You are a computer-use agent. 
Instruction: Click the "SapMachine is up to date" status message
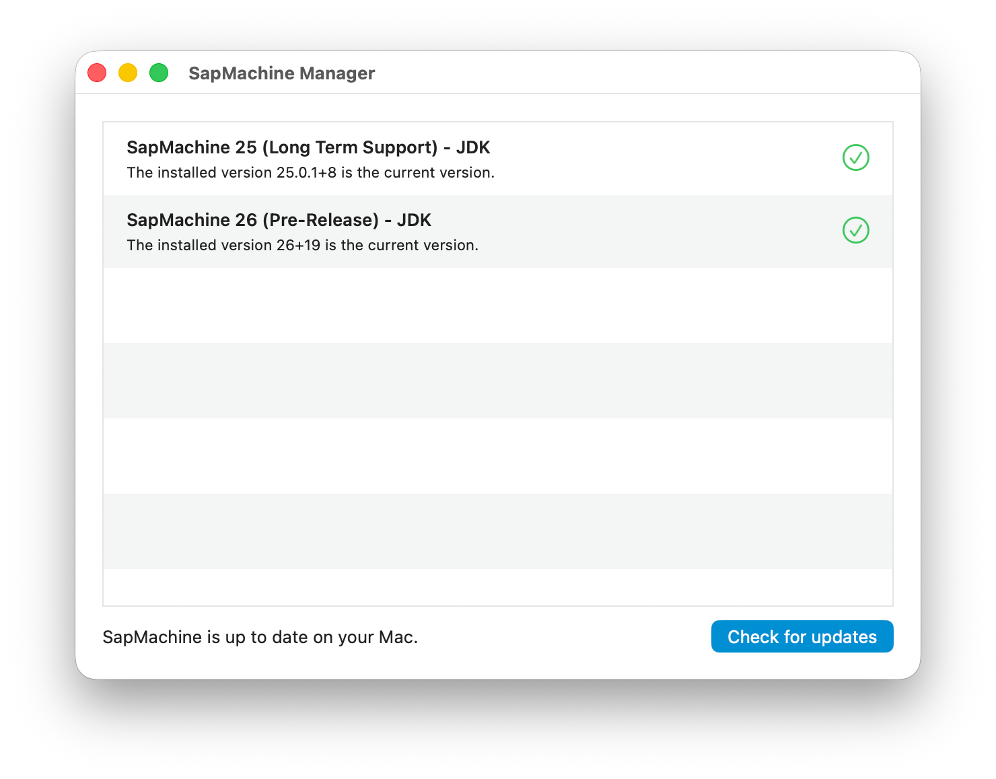pyautogui.click(x=260, y=637)
